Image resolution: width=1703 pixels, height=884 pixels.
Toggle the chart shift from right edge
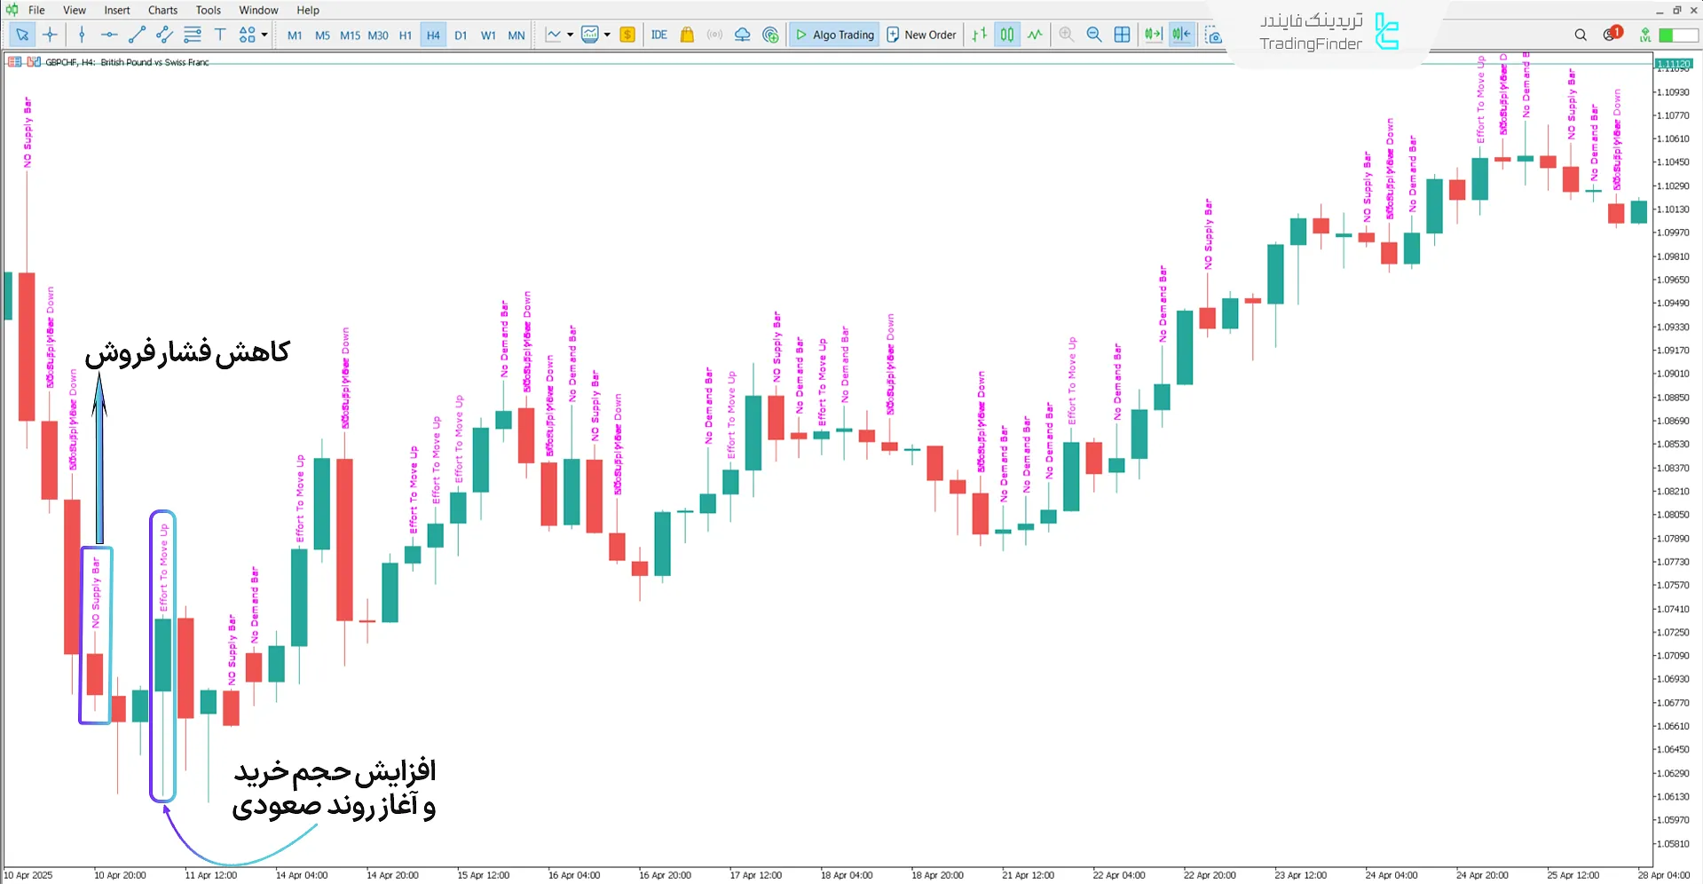[1180, 34]
